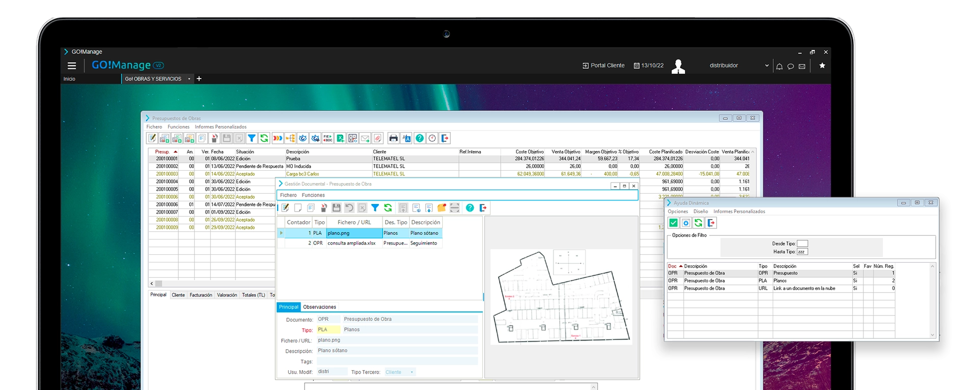Click save disk icon in Gestión Documental
The width and height of the screenshot is (978, 390).
point(336,207)
